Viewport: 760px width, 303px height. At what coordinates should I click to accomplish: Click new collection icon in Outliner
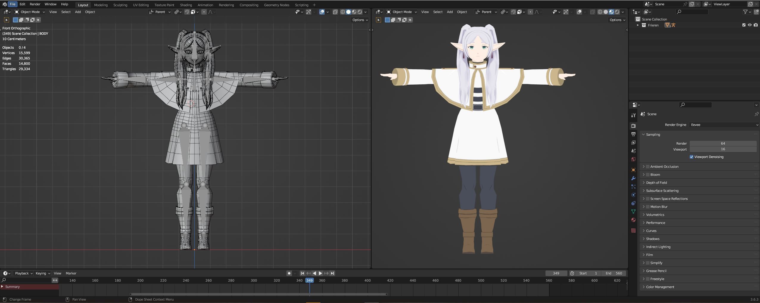tap(756, 12)
